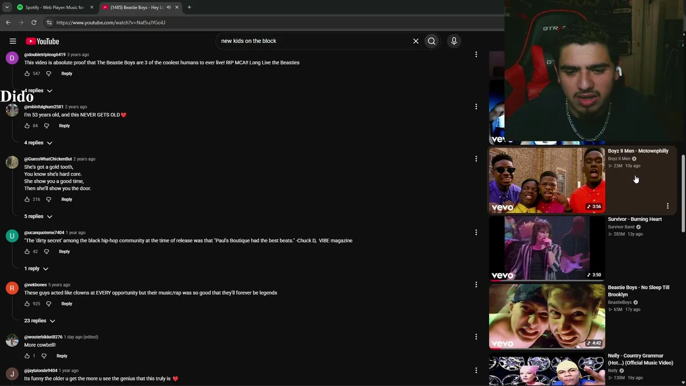Image resolution: width=686 pixels, height=386 pixels.
Task: Close the Spotify Web Player tab
Action: (92, 8)
